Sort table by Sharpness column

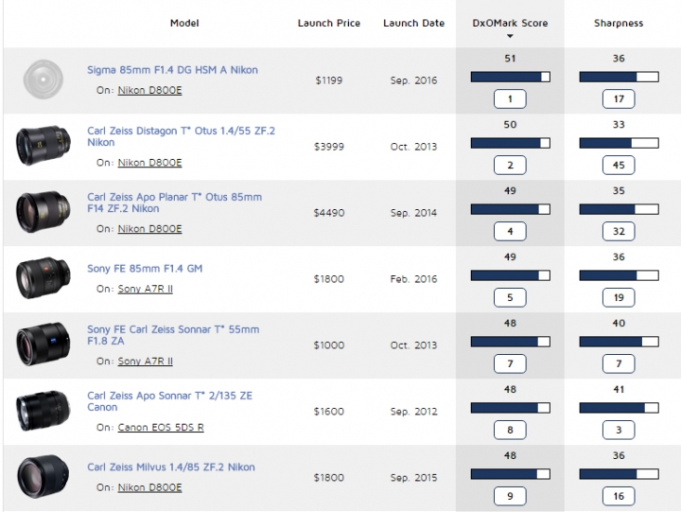619,23
